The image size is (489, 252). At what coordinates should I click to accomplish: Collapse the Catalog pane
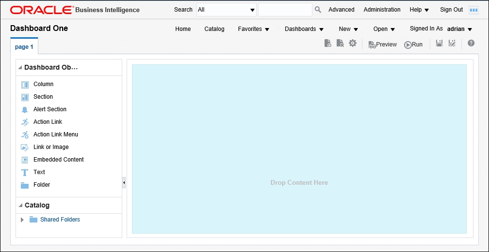(20, 206)
